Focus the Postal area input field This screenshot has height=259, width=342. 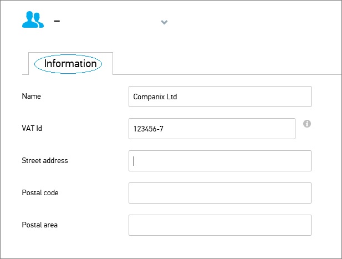tap(220, 225)
